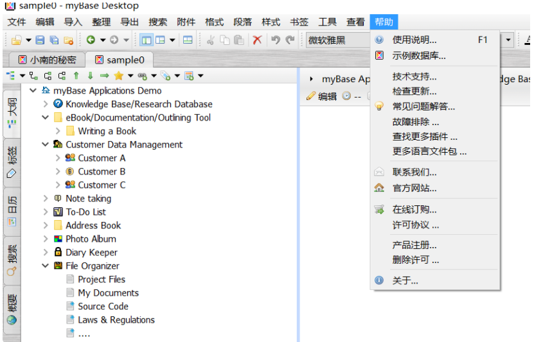534x342 pixels.
Task: Switch to the 小南的秘密 tab
Action: pyautogui.click(x=47, y=60)
